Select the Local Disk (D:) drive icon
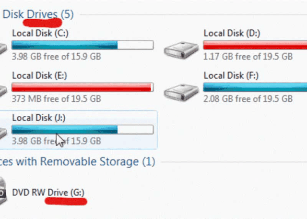Viewport: 307px width, 219px height. [x=181, y=50]
